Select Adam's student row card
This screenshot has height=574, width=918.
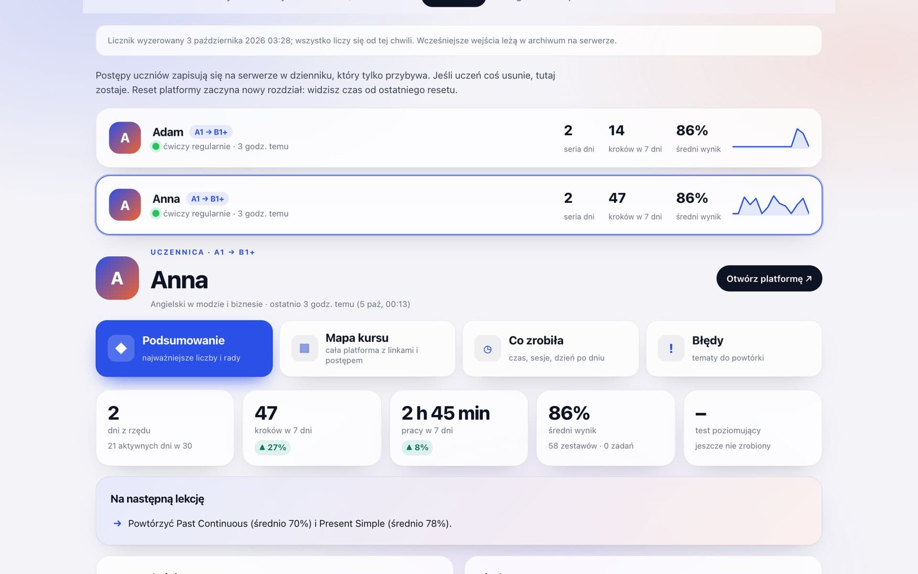[x=459, y=138]
